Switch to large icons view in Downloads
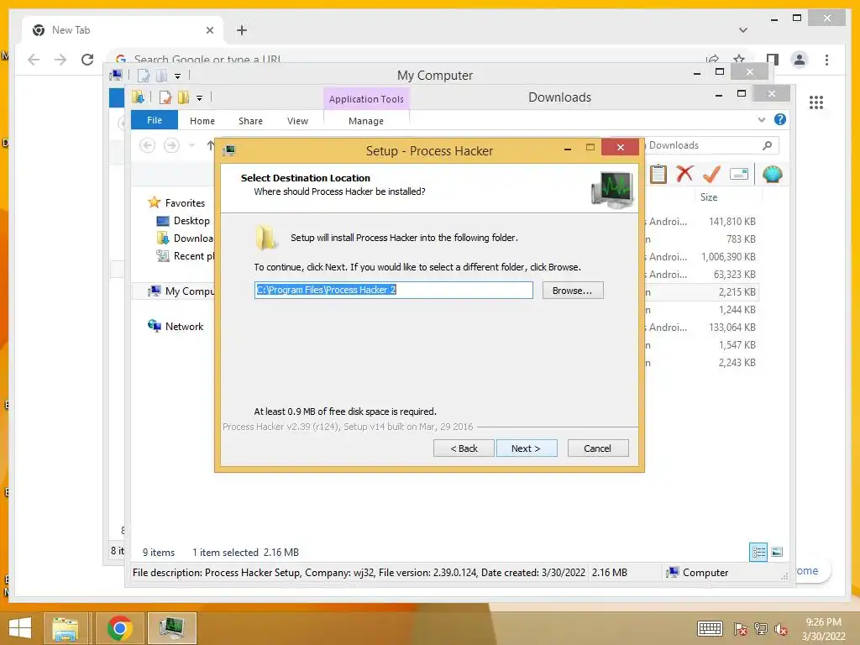Image resolution: width=860 pixels, height=645 pixels. tap(777, 552)
